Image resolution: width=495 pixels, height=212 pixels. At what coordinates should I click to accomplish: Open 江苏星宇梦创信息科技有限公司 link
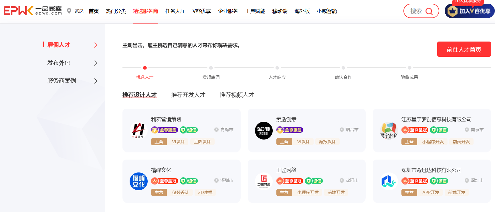[437, 119]
